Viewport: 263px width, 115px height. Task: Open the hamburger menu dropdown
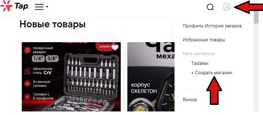(x=41, y=7)
